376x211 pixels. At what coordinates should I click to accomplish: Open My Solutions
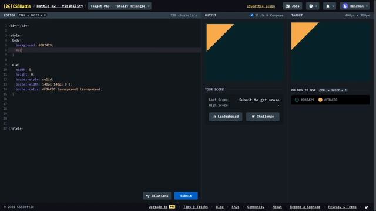(x=157, y=196)
